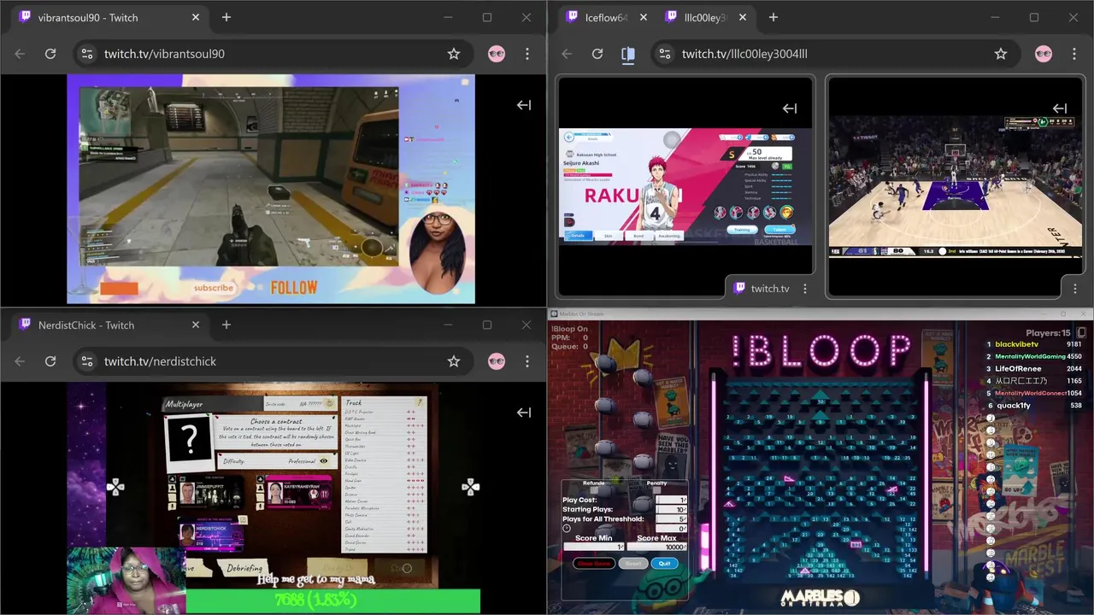Reload the twitch.tv/nerdistchick page
This screenshot has width=1094, height=615.
[x=50, y=361]
